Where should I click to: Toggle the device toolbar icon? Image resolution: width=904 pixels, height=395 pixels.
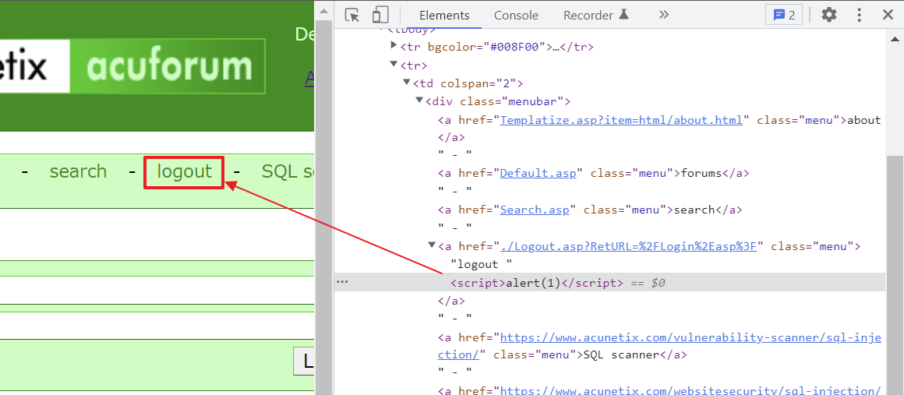380,15
